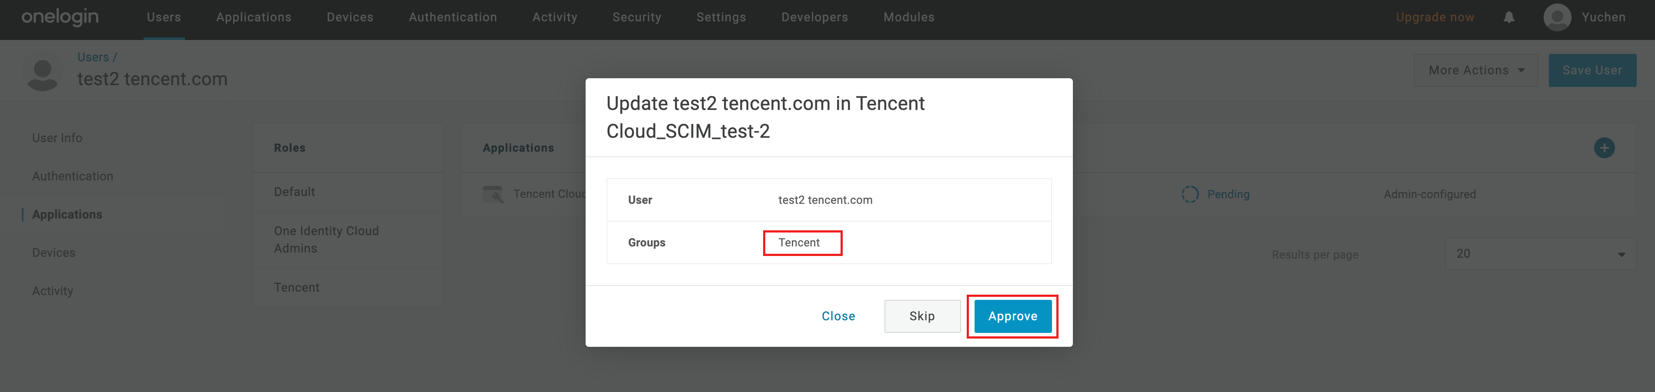Click the notification bell icon

(x=1508, y=17)
